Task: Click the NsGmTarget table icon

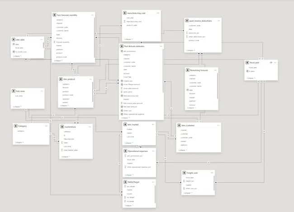Action: 125,182
